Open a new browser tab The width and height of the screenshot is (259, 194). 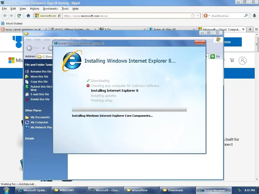(x=250, y=29)
